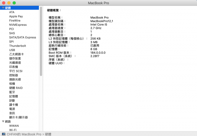197x136 pixels.
Task: Show NVMExpress details
Action: 18,25
